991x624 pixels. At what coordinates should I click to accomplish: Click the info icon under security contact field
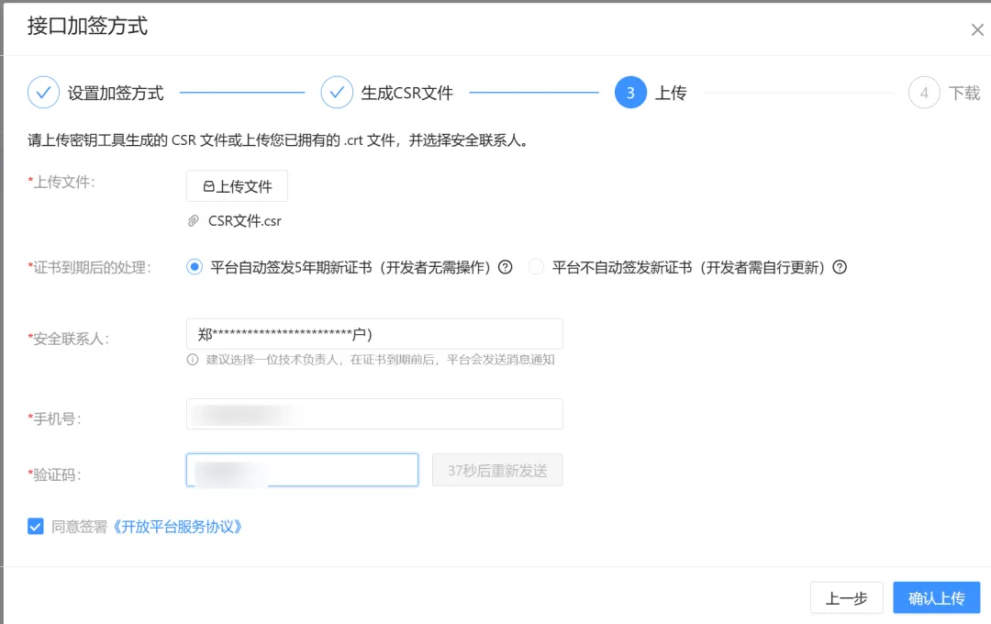pyautogui.click(x=193, y=360)
